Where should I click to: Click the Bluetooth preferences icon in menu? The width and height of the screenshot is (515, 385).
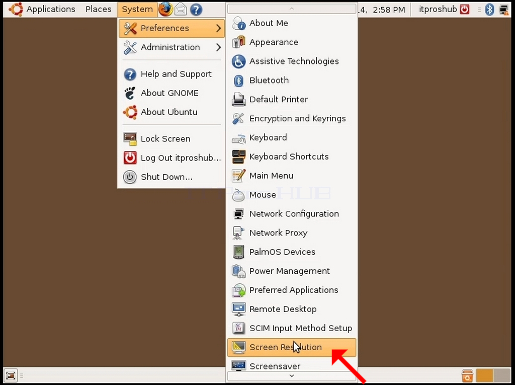[239, 81]
